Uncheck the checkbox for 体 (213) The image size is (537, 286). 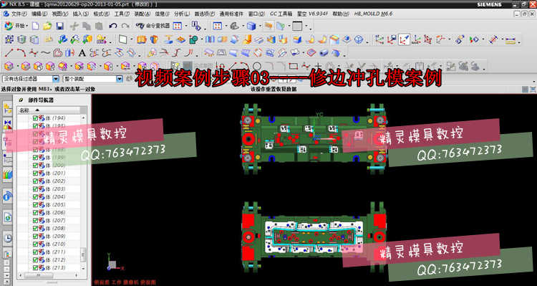point(35,268)
